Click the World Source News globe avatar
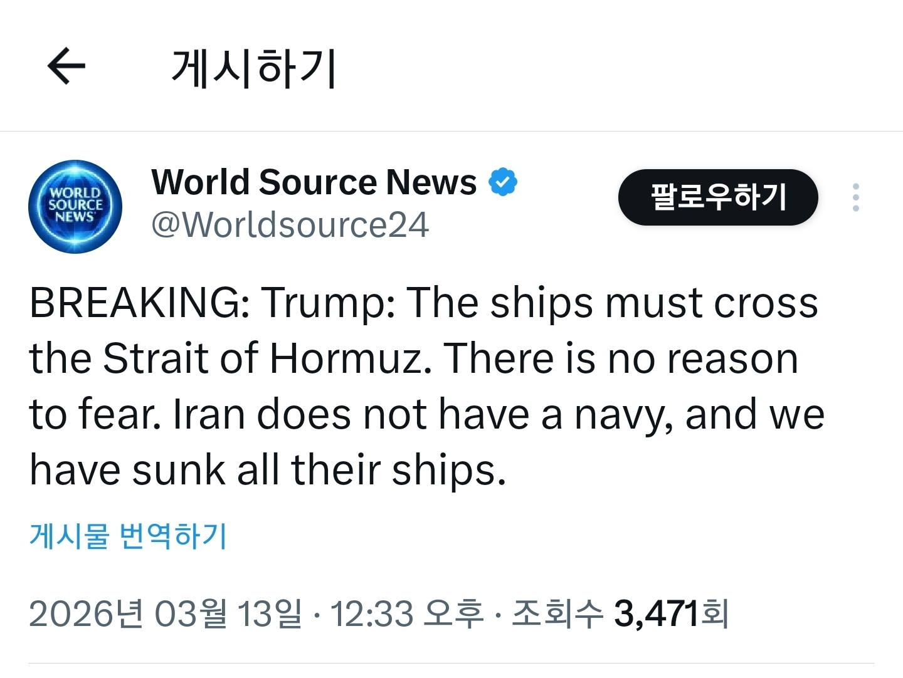Image resolution: width=903 pixels, height=678 pixels. click(75, 207)
